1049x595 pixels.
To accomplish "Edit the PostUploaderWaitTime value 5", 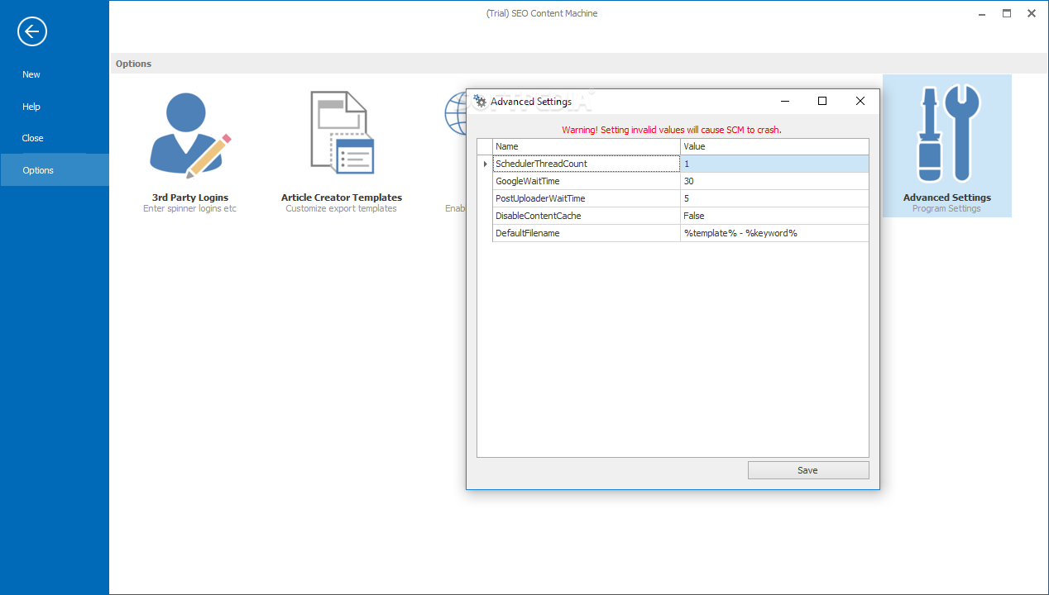I will click(774, 198).
